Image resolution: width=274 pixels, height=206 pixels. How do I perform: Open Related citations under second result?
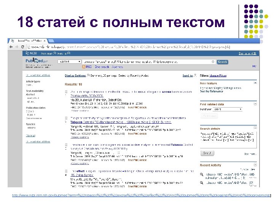[80, 137]
